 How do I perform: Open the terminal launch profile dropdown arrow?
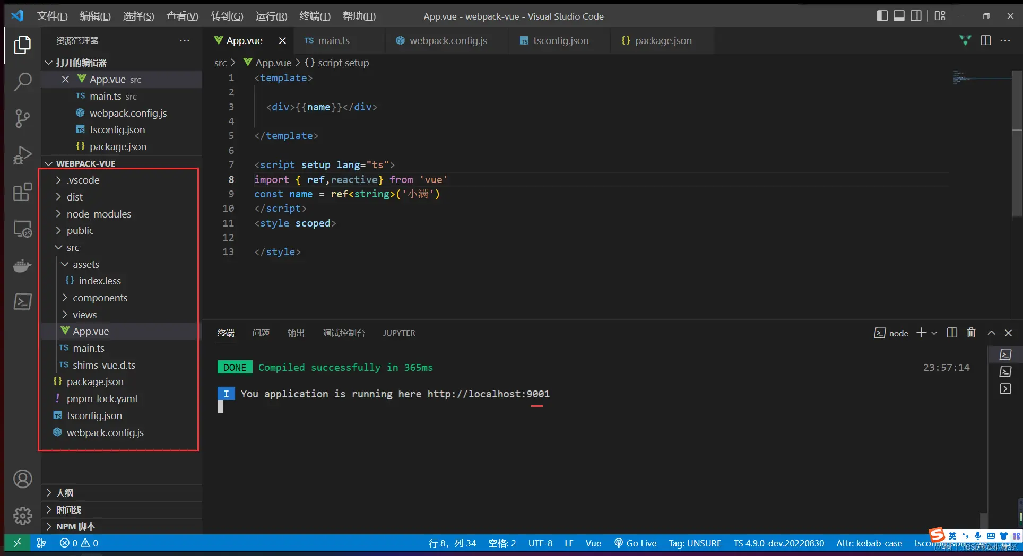click(x=934, y=333)
